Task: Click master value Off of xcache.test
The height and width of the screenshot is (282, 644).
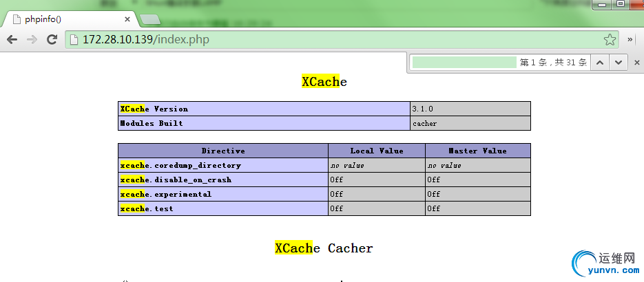Action: [x=433, y=208]
